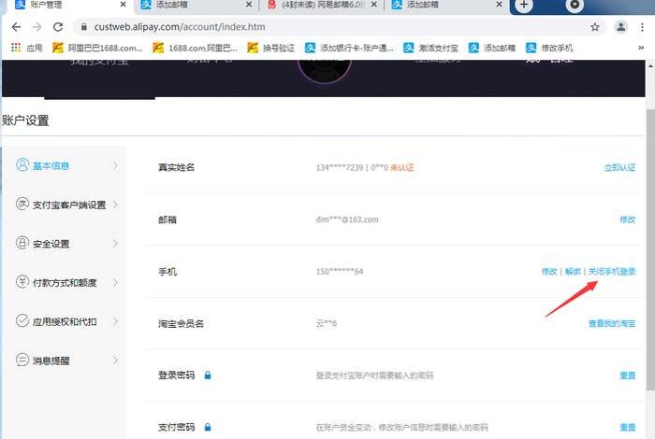655x439 pixels.
Task: Click the address bar URL
Action: (180, 27)
